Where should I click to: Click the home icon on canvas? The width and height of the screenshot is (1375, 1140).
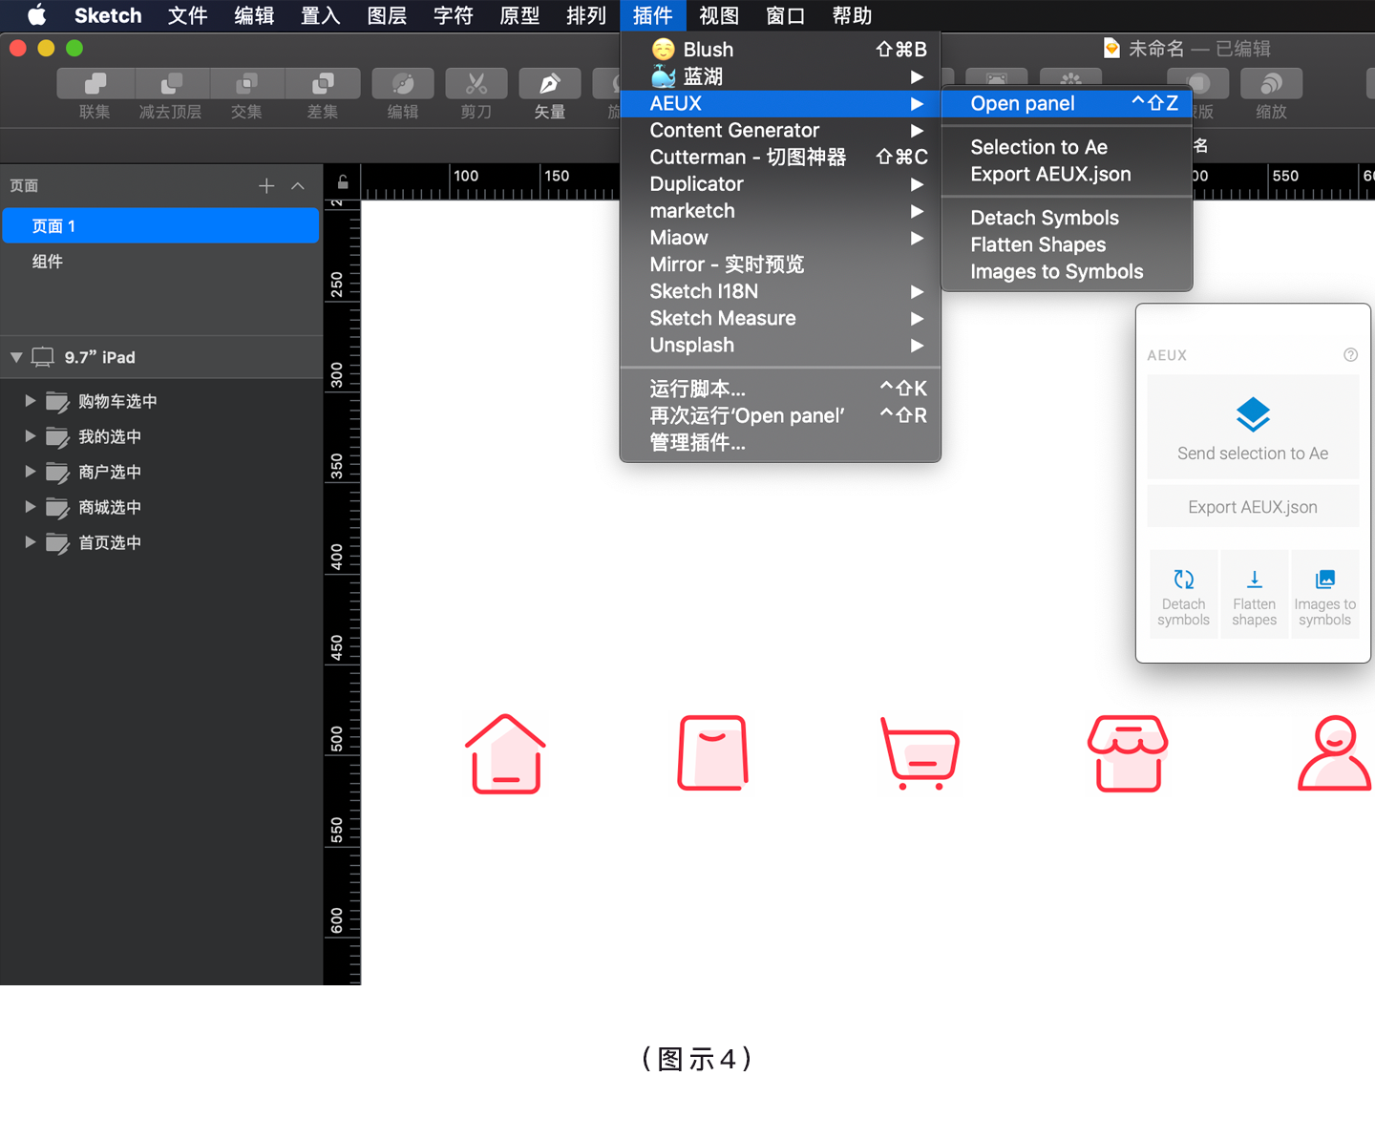click(505, 753)
